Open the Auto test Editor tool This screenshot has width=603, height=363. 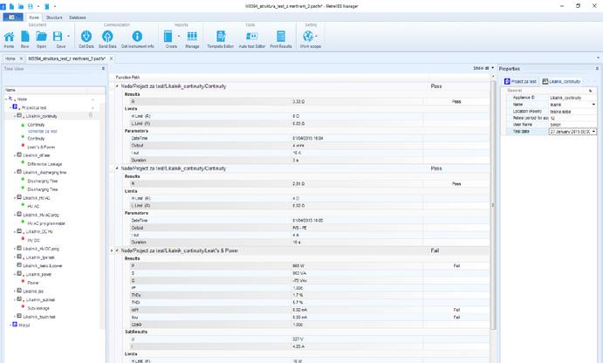pos(252,37)
